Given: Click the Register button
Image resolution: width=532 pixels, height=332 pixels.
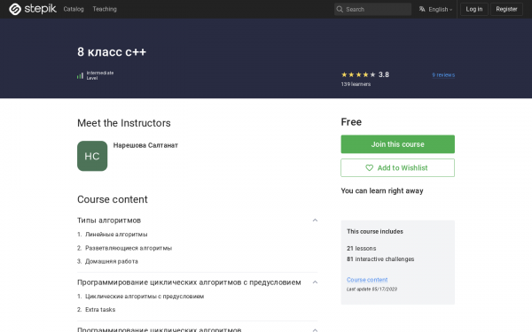Looking at the screenshot, I should [506, 9].
